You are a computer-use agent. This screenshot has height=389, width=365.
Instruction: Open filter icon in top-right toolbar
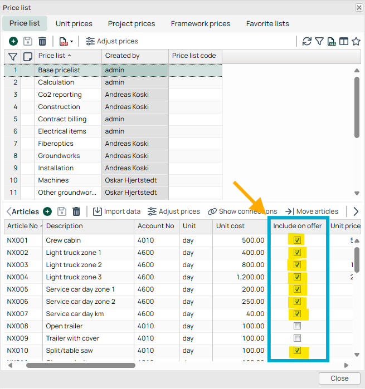coord(319,41)
